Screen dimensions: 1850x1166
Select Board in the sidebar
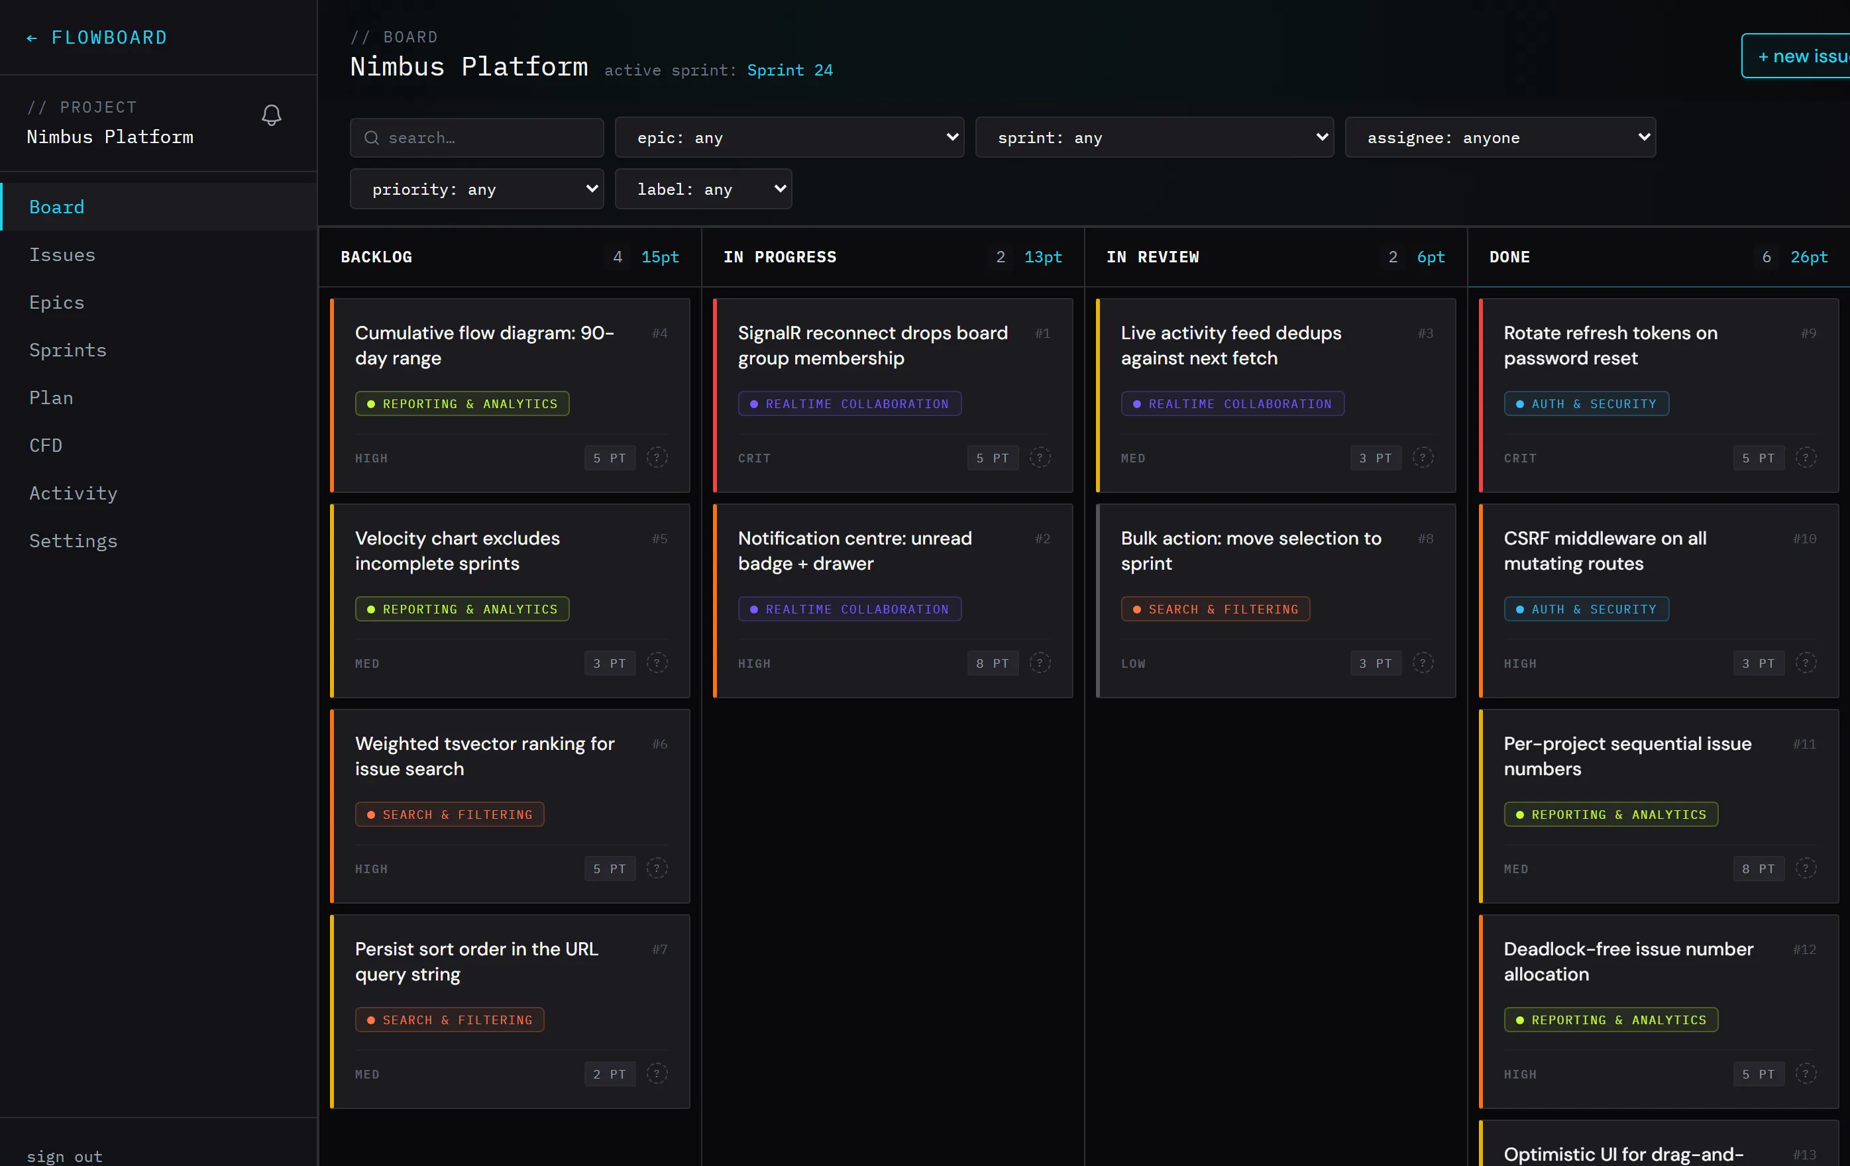[x=159, y=207]
